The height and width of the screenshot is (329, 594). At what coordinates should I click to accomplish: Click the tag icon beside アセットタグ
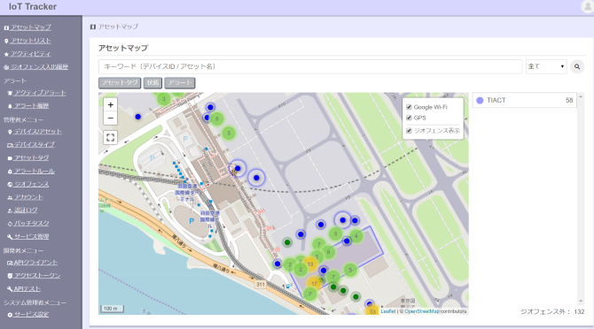(10, 158)
